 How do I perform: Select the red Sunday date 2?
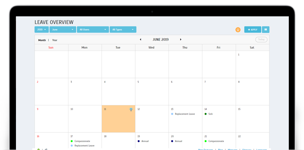point(38,82)
